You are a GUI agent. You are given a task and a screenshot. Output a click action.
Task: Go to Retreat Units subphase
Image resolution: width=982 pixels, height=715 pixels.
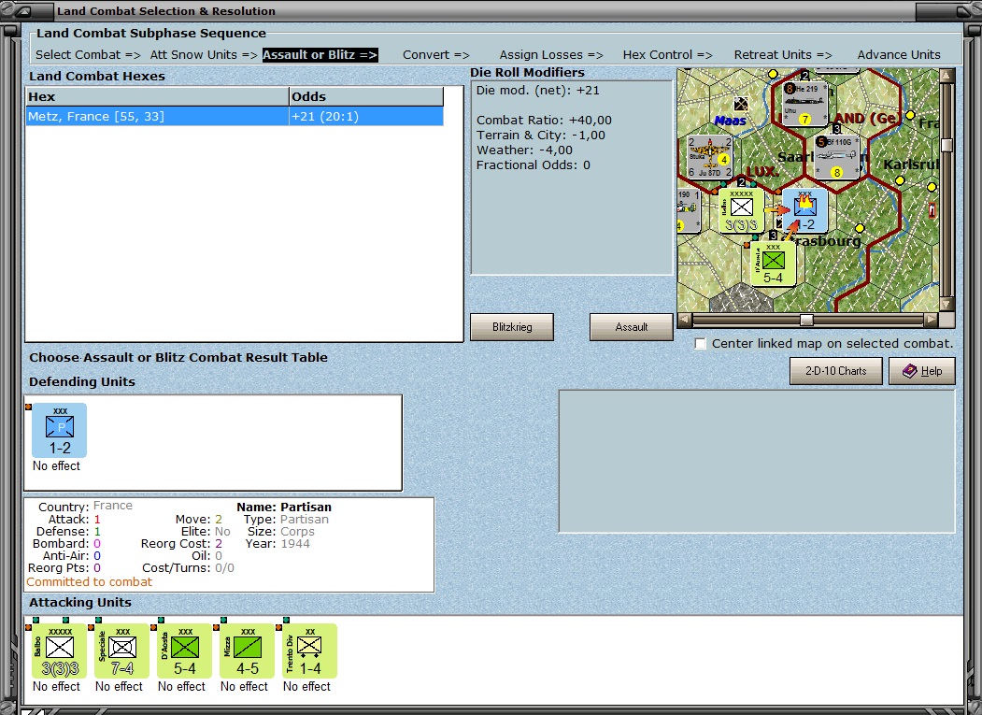pos(783,55)
